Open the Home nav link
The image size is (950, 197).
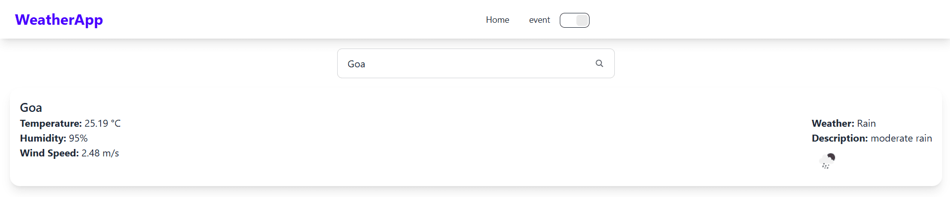[497, 20]
